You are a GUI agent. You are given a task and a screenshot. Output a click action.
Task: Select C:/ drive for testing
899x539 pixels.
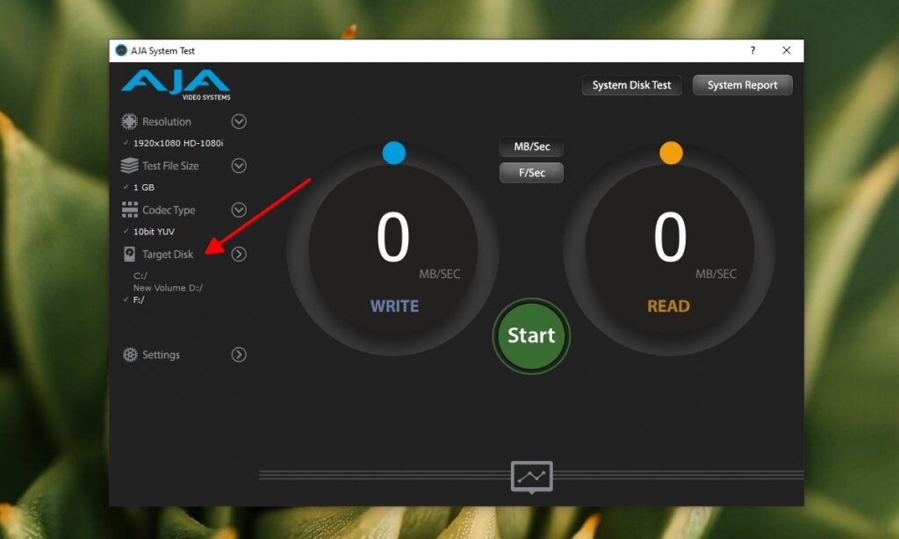coord(139,274)
